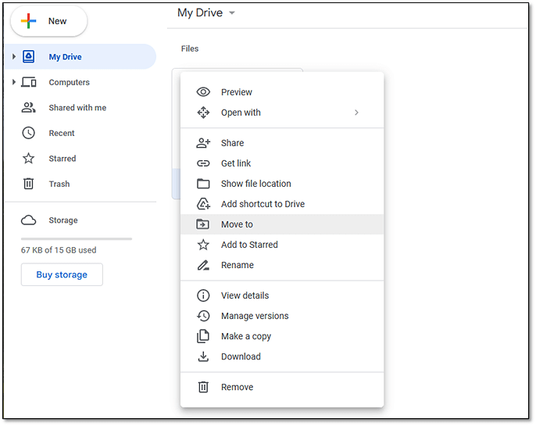Viewport: 536px width, 426px height.
Task: Open the Open with submenu arrow
Action: [356, 113]
